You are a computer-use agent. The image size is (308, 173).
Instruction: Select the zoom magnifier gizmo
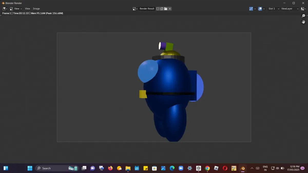[303, 16]
